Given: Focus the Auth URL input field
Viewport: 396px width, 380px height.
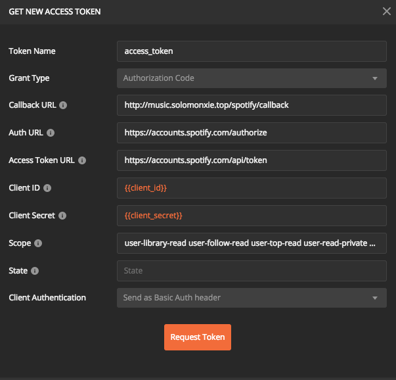Looking at the screenshot, I should (x=252, y=133).
